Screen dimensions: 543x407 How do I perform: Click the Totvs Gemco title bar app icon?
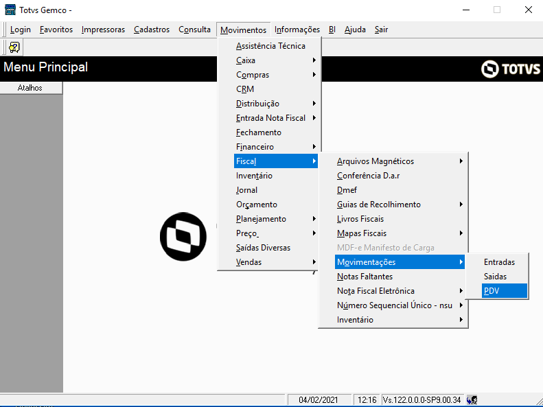coord(10,10)
